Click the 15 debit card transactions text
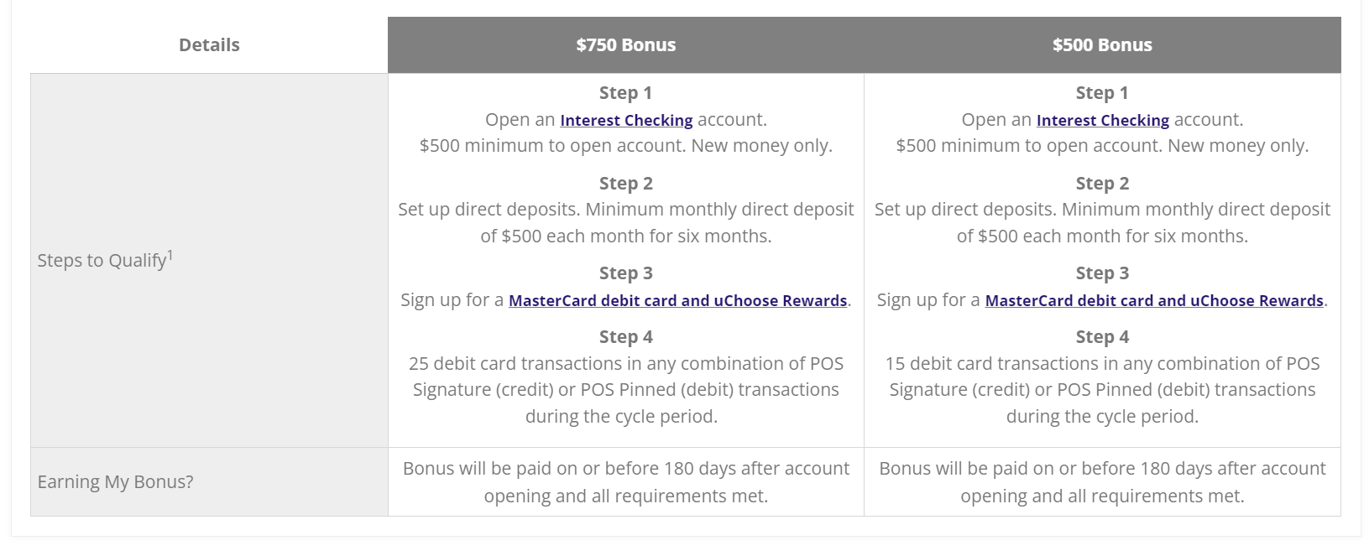 [x=1102, y=390]
